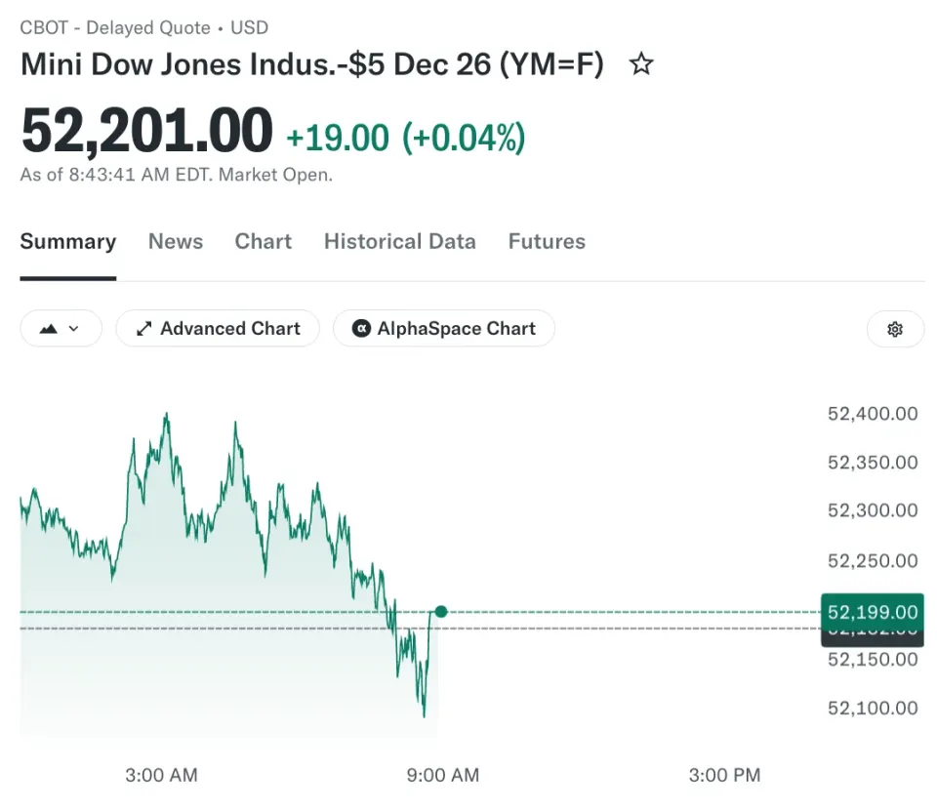
Task: Click the 52,199.00 green price label
Action: [873, 612]
